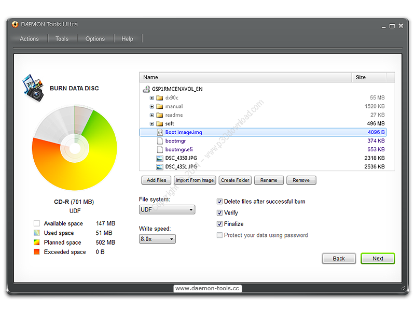Click the Used space color swatch
The width and height of the screenshot is (415, 311).
37,233
